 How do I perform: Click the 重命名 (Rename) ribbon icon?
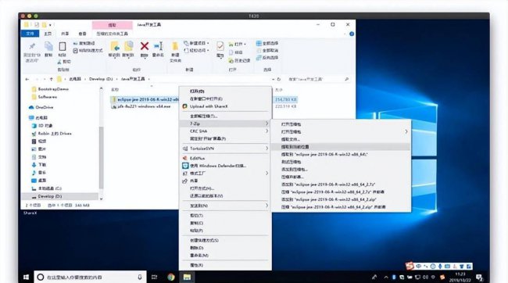point(158,46)
